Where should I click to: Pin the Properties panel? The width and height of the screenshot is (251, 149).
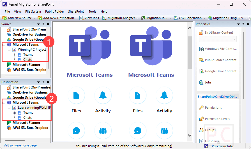point(243,24)
